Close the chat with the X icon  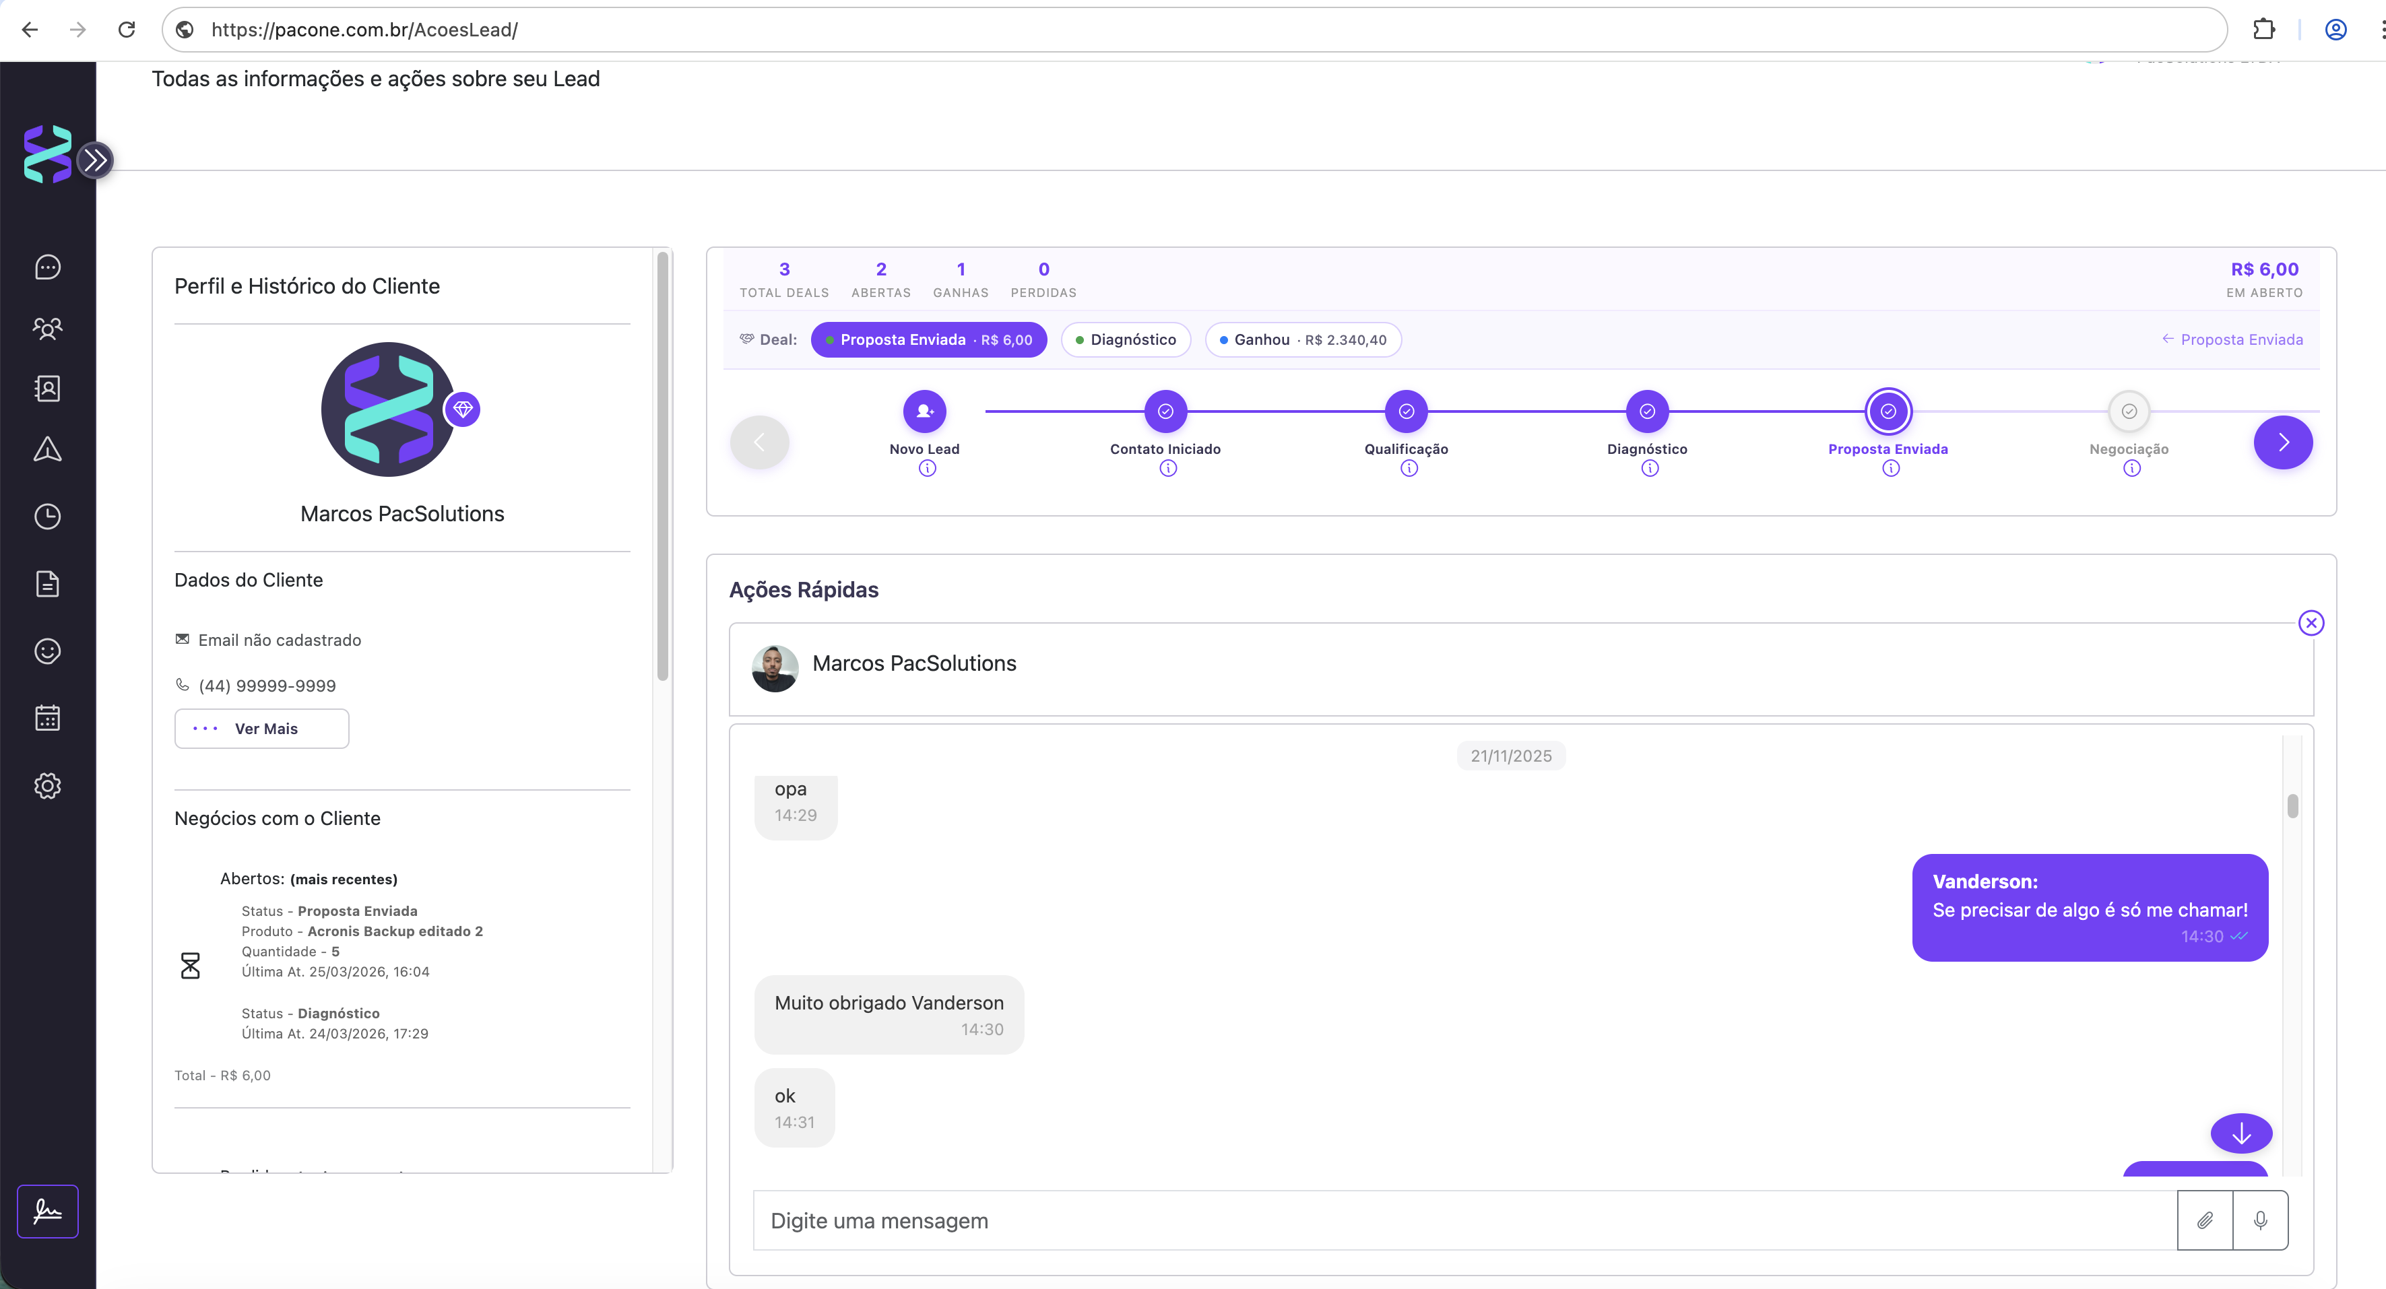2311,623
